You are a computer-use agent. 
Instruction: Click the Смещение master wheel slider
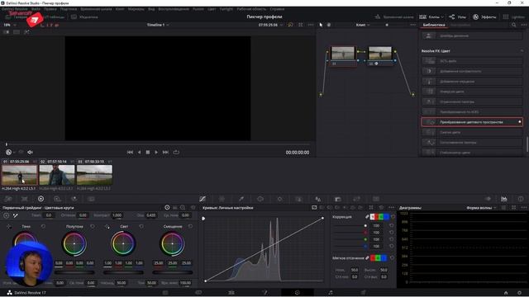coord(173,272)
